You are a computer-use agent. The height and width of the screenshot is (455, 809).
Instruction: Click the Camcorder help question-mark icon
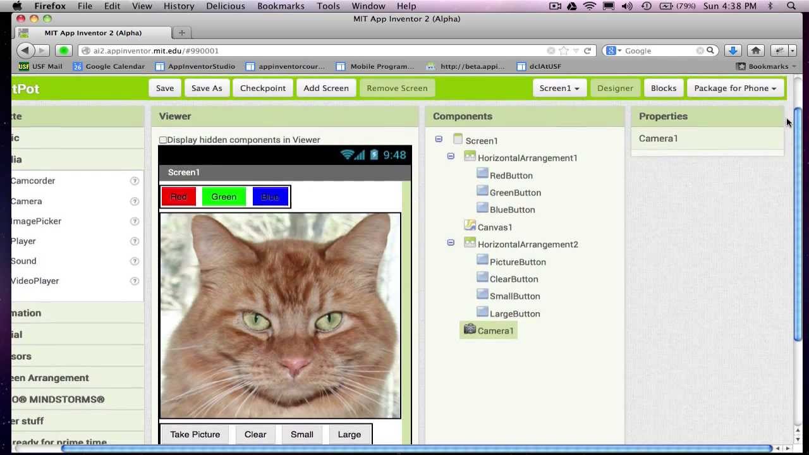[x=134, y=181]
